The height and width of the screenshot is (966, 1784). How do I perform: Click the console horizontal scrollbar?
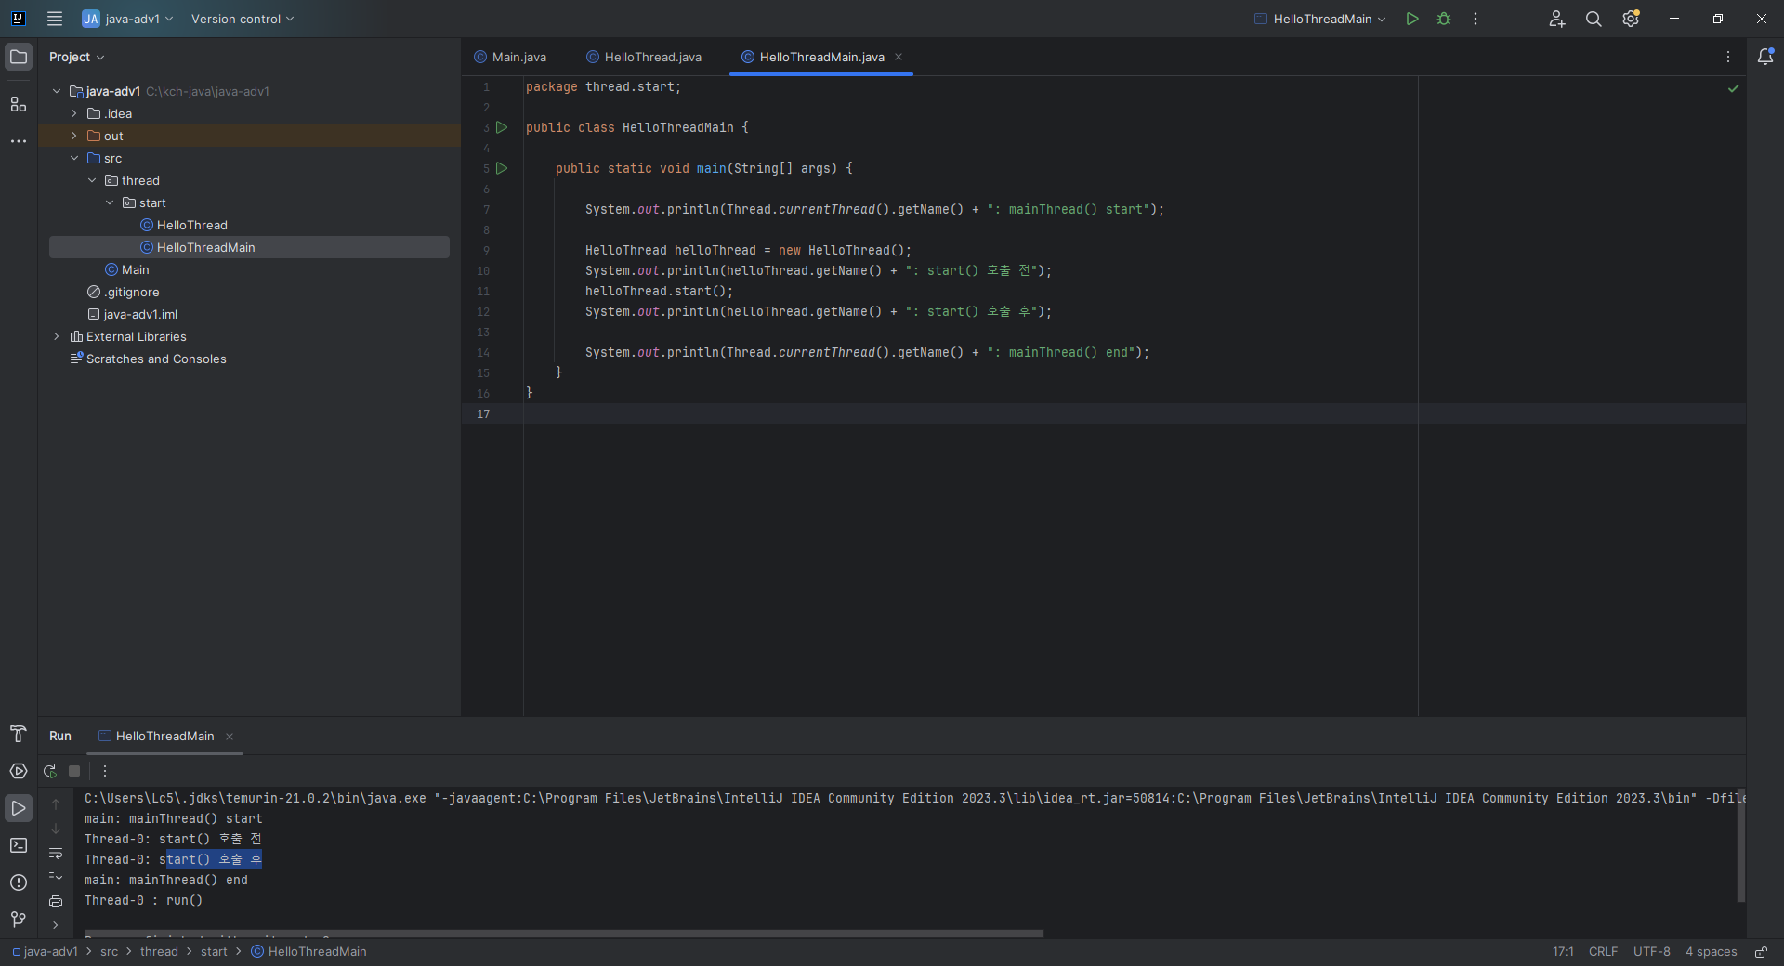pos(564,933)
